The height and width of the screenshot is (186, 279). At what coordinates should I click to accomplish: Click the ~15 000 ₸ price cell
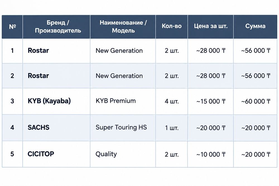pyautogui.click(x=210, y=101)
